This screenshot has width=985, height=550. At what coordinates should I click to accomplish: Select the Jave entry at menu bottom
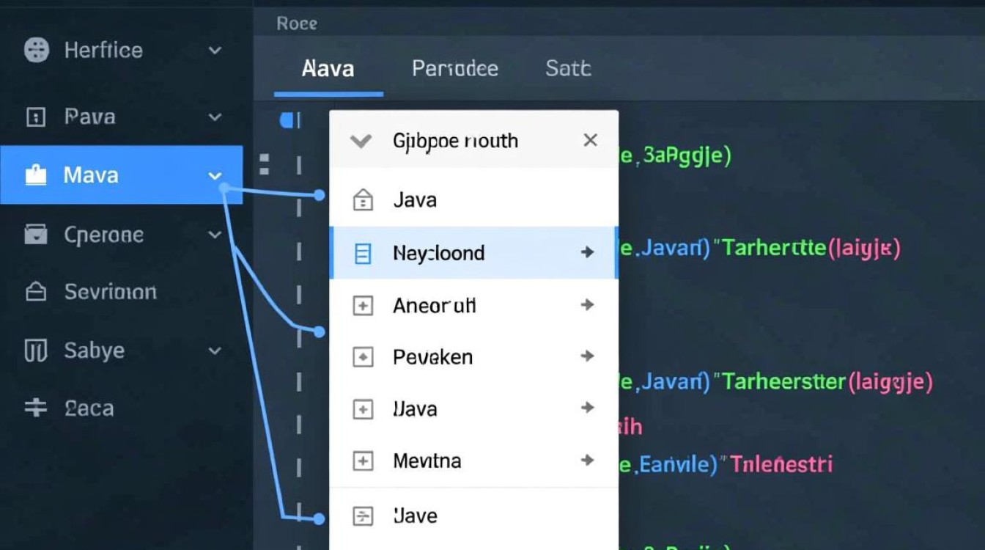(415, 516)
